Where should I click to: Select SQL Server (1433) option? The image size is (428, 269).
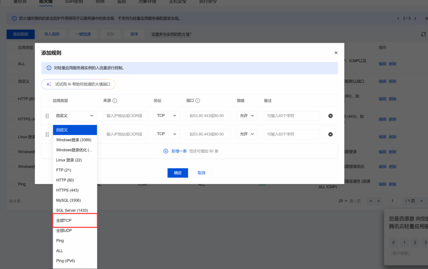pyautogui.click(x=75, y=211)
